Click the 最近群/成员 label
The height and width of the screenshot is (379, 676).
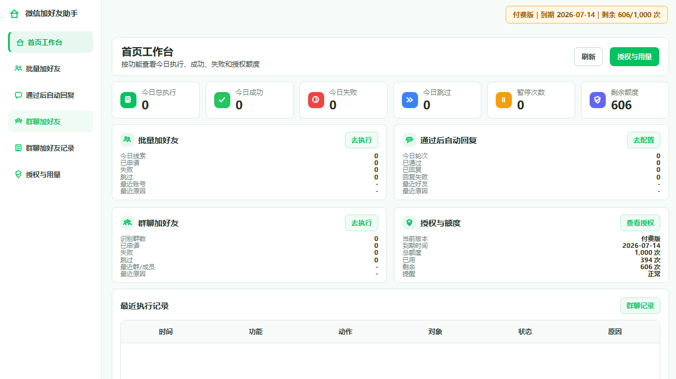[137, 267]
